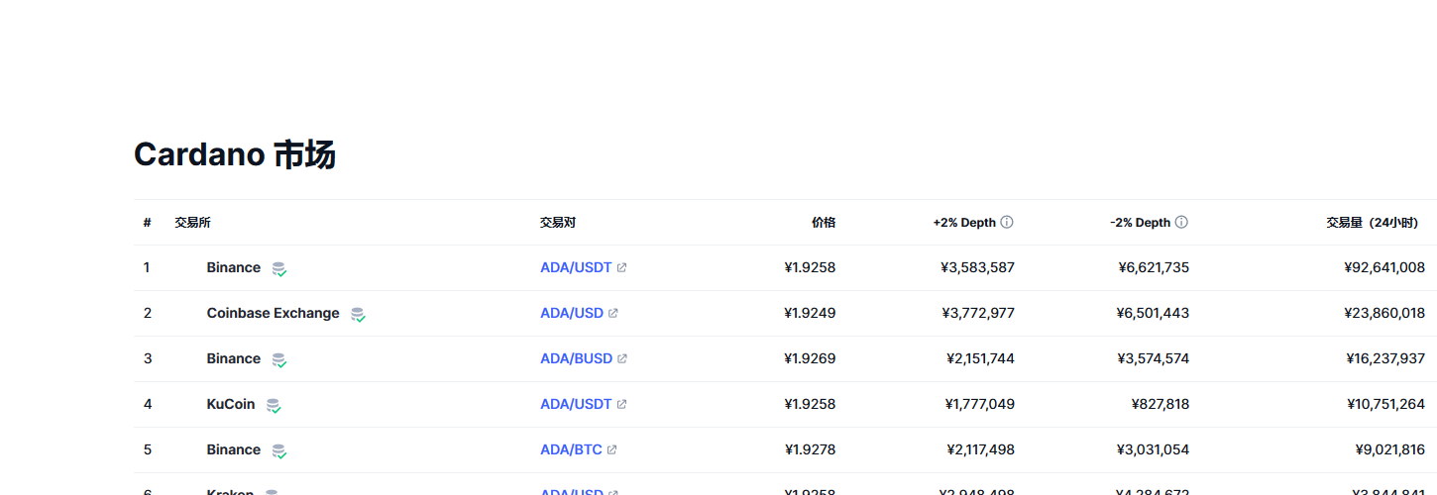Viewport: 1437px width, 495px height.
Task: Sort by the 交易所 column header
Action: coord(192,223)
